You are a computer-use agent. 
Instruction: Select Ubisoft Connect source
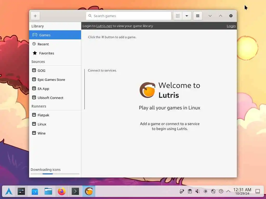55,98
